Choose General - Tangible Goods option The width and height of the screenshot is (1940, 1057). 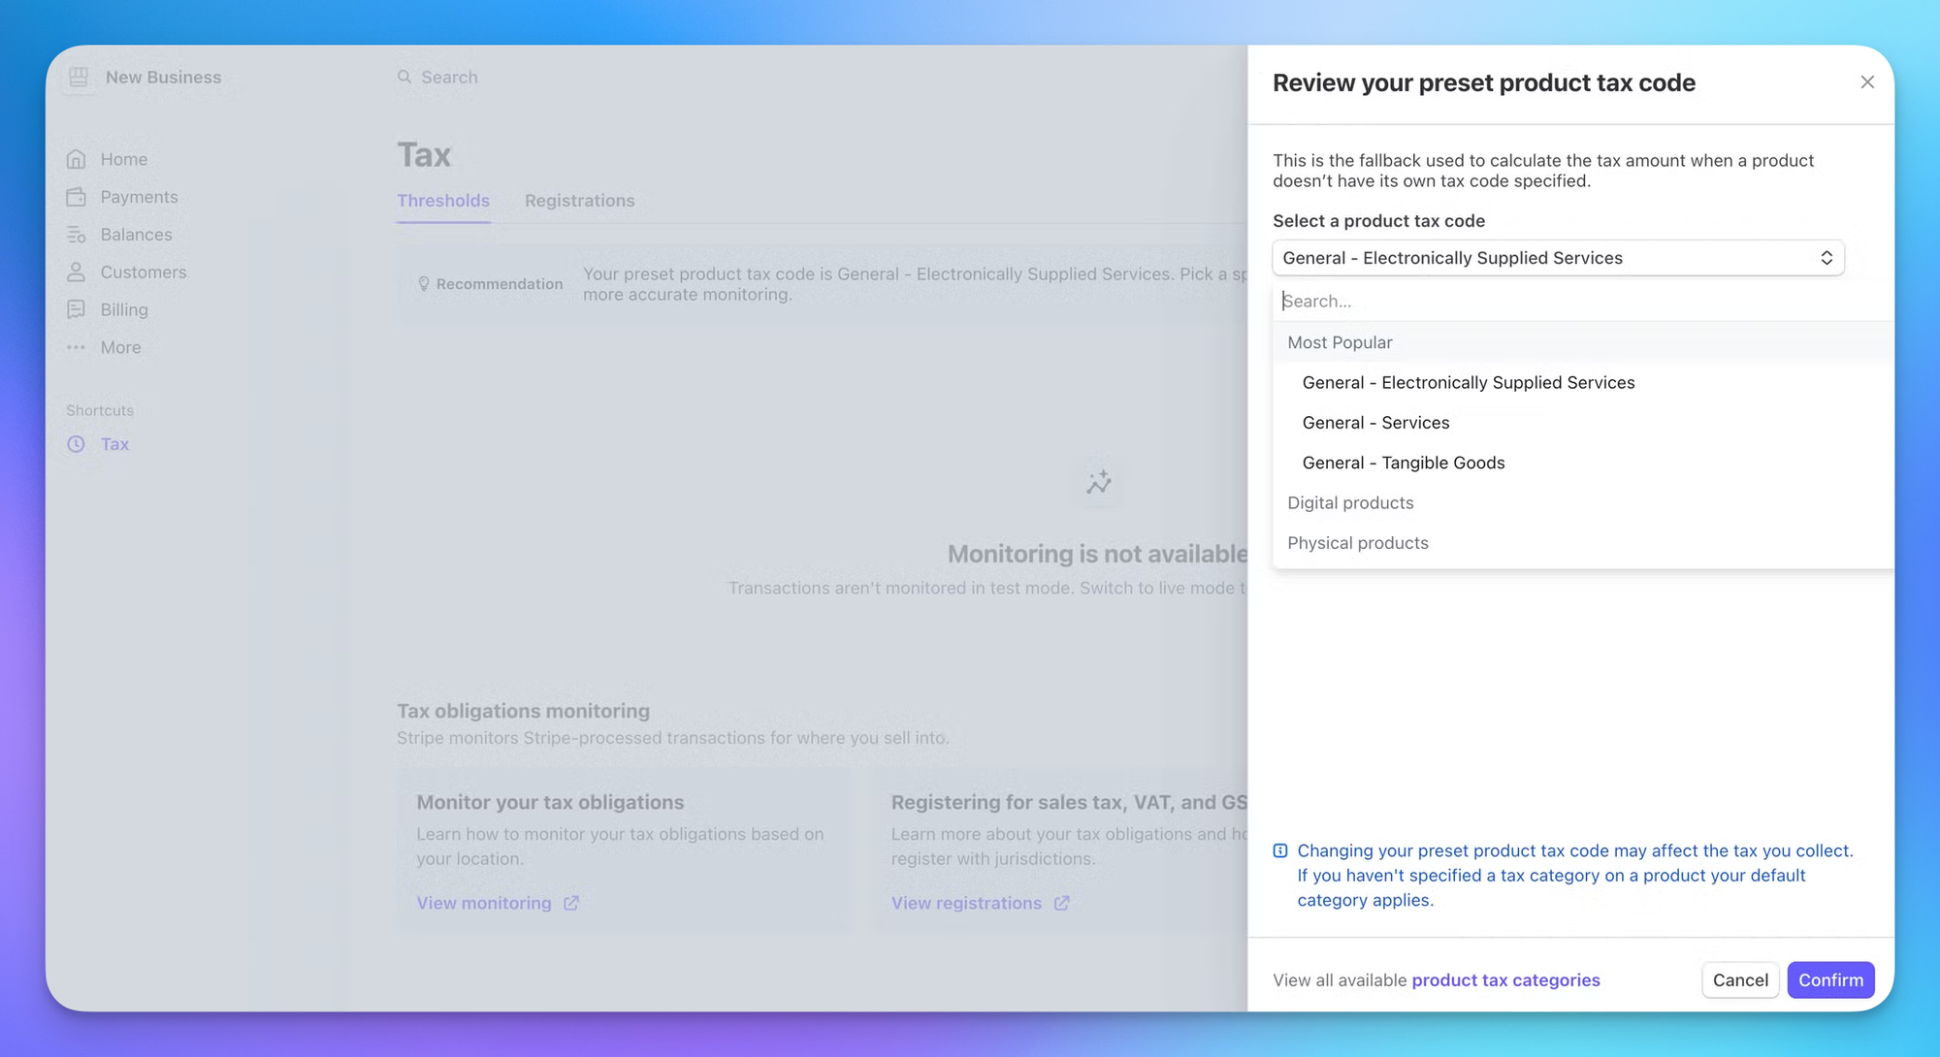tap(1403, 463)
